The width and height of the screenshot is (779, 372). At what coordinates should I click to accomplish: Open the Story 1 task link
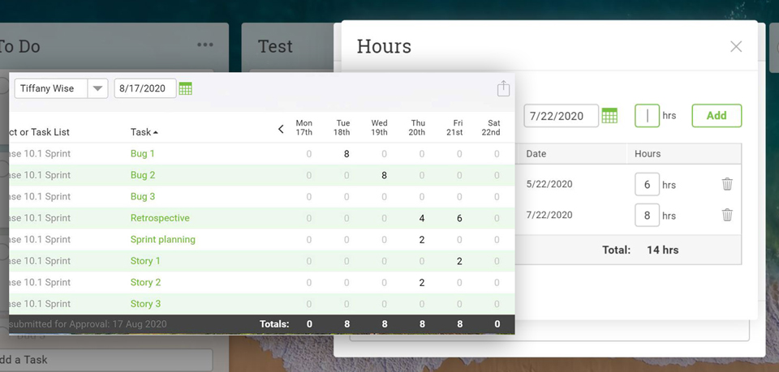[x=145, y=261]
